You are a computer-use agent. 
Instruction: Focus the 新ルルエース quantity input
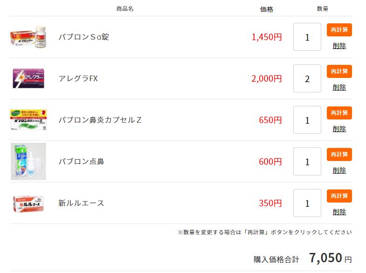point(307,203)
